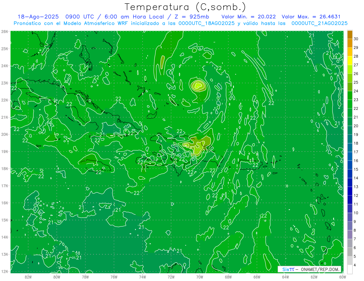Click the dark orange swatch above 30 on colorbar
The height and width of the screenshot is (281, 364).
350,35
